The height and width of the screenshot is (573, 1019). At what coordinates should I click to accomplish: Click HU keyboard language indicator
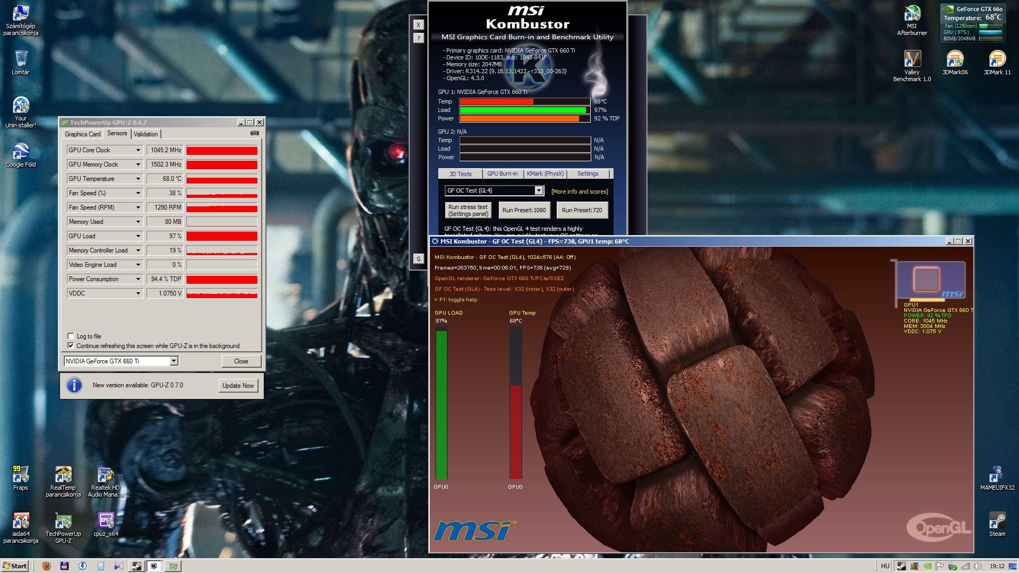pos(885,566)
